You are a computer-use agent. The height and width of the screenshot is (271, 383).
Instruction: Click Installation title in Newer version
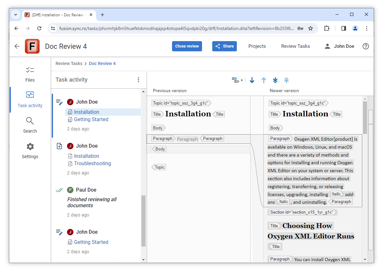(x=305, y=114)
